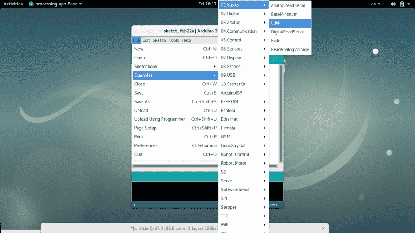Open the tab dropdown arrow under the examples submenu
415x233 pixels.
[x=276, y=59]
